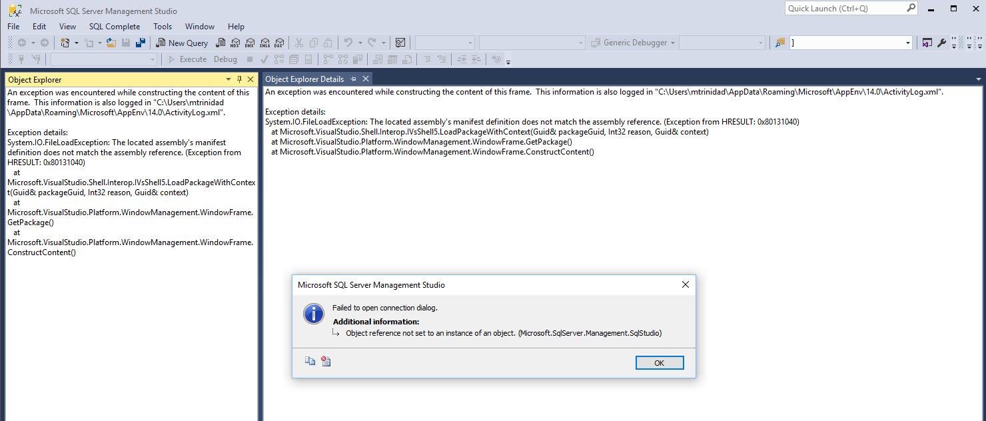Click the Analysis Services MDX Query icon
The height and width of the screenshot is (421, 986).
point(235,43)
